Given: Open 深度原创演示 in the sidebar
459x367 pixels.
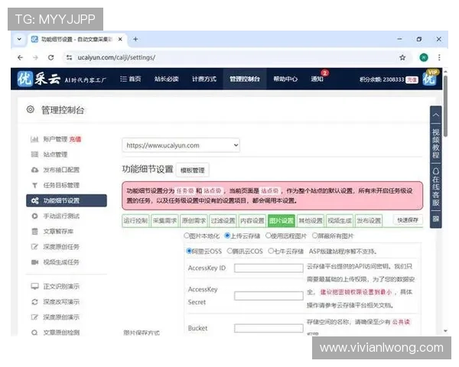Looking at the screenshot, I should click(55, 317).
